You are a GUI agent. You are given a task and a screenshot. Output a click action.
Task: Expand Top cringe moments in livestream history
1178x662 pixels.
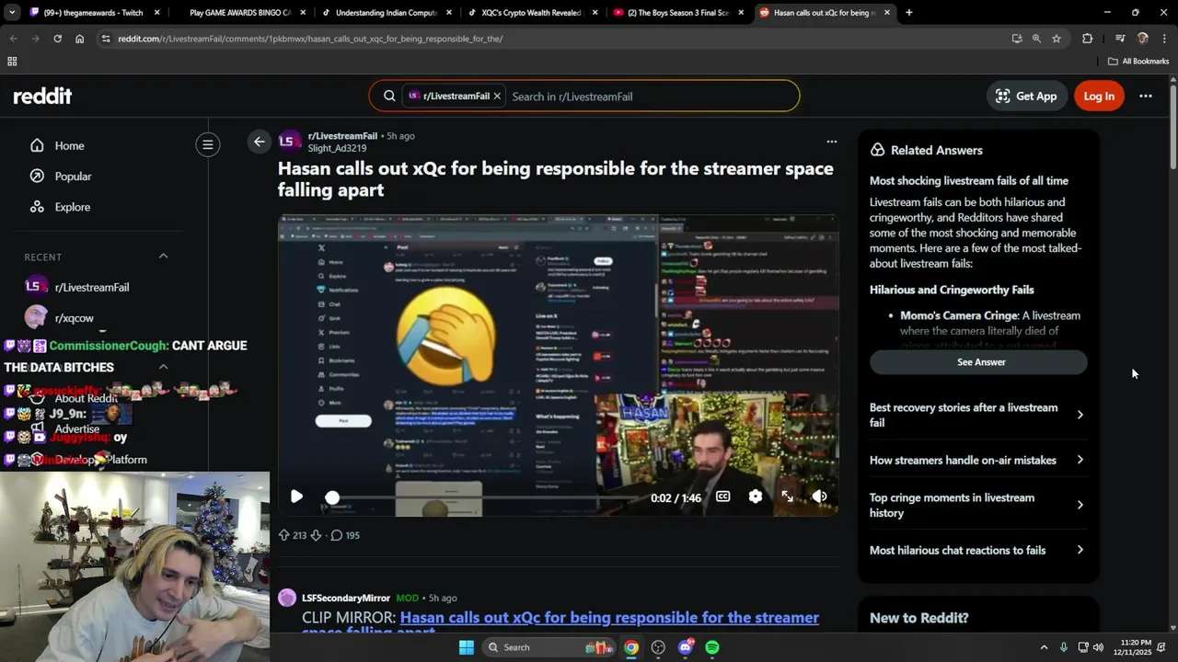click(x=977, y=505)
